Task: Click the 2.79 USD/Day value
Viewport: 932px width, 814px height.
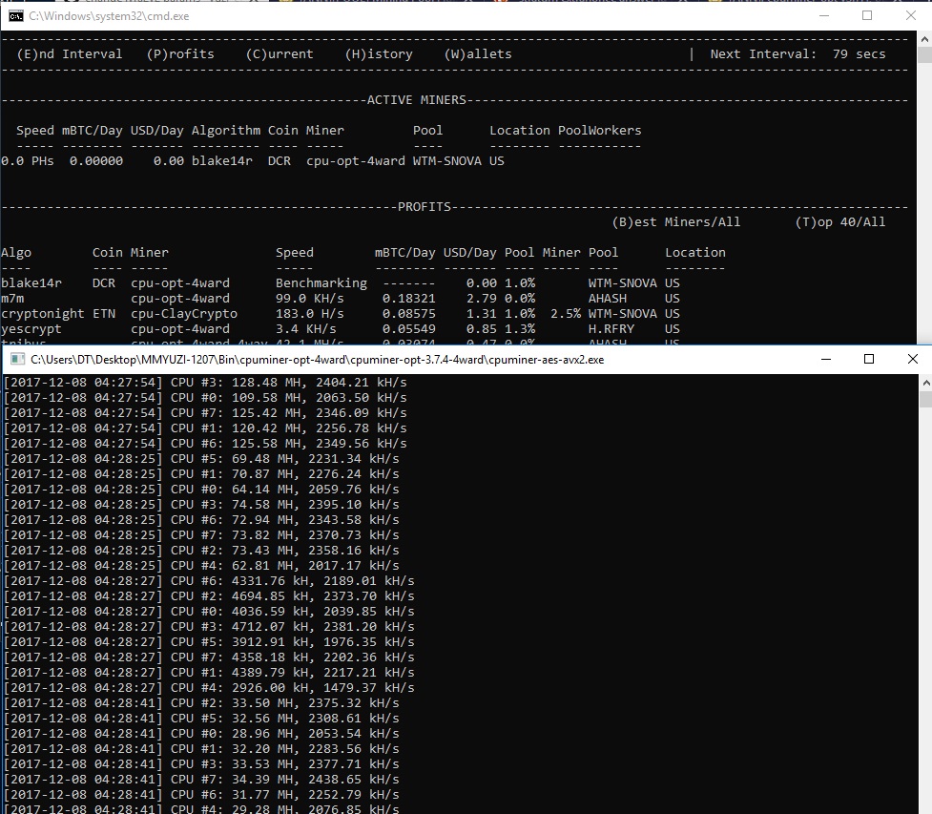Action: pos(482,299)
